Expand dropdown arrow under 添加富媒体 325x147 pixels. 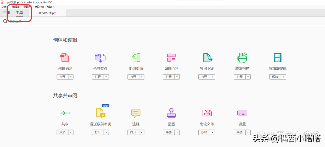(x=284, y=77)
